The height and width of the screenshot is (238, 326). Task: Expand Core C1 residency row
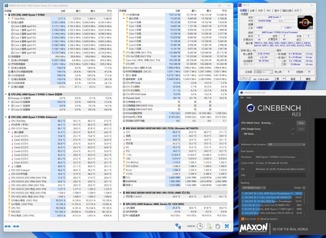[x=9, y=106]
